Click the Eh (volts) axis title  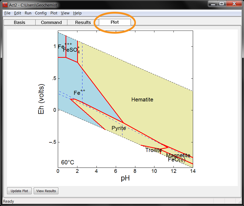(41, 99)
